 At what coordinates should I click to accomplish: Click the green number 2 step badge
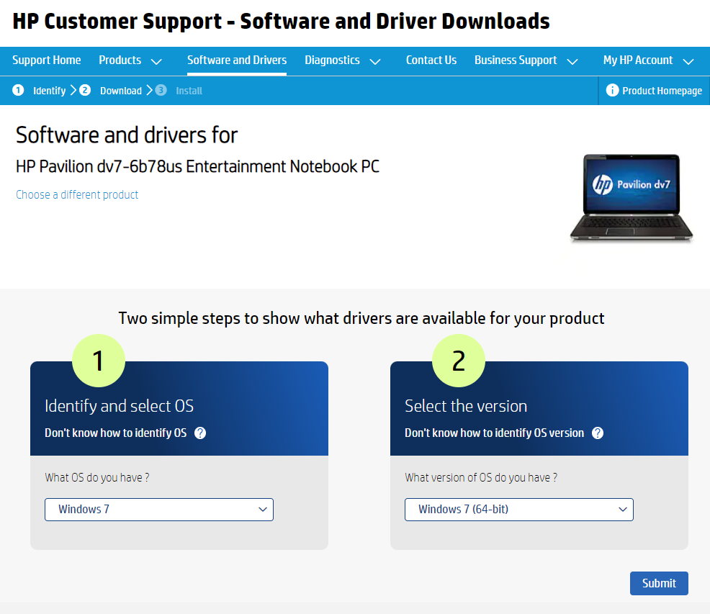coord(459,360)
